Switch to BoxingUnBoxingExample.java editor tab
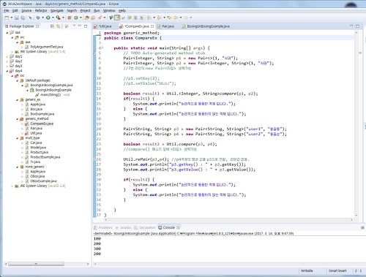 click(x=206, y=26)
